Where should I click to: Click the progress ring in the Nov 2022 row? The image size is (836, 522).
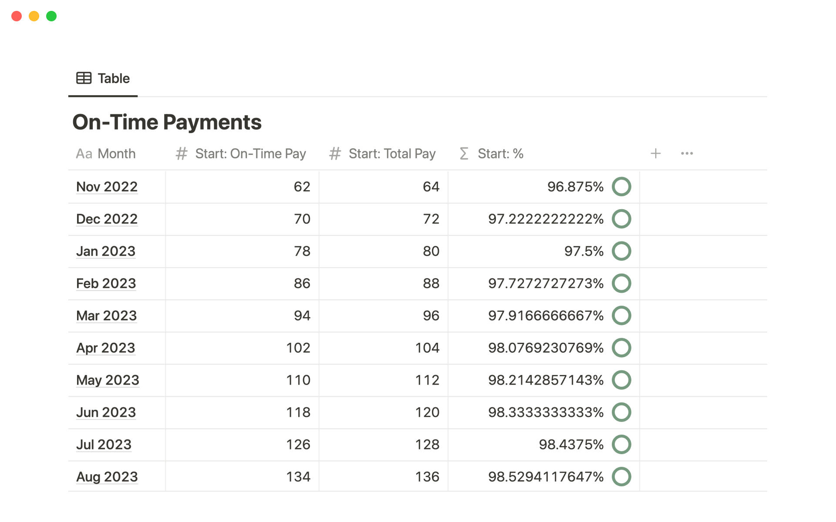click(x=621, y=187)
